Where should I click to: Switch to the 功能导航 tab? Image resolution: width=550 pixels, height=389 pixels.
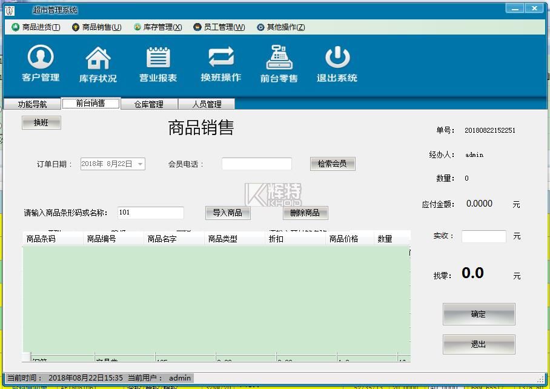point(32,104)
